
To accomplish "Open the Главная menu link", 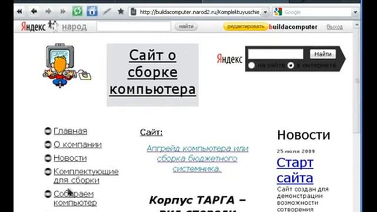I will [x=70, y=131].
